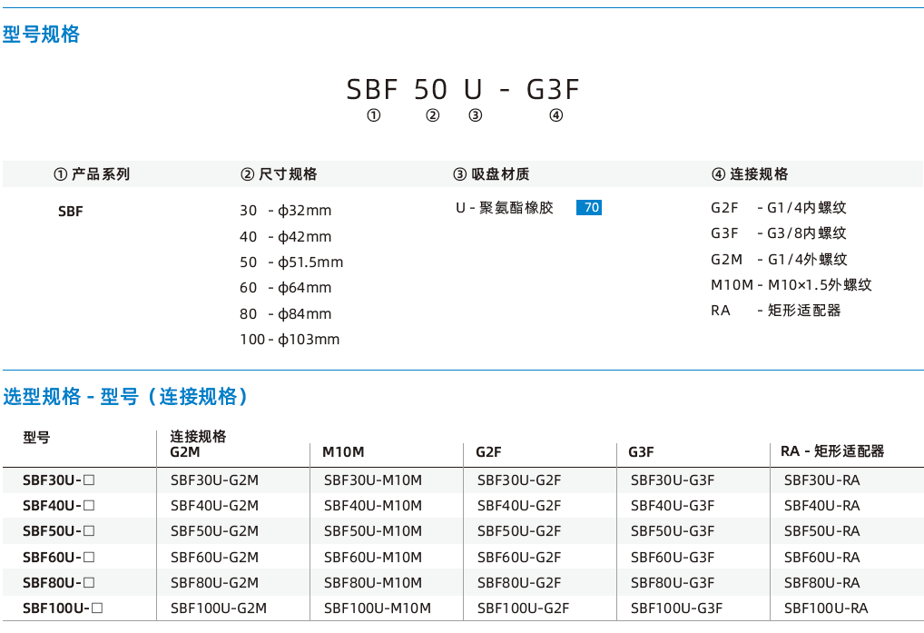Screen dimensions: 924x633
Task: Click the 100 - φ103mm size entry
Action: [x=290, y=340]
